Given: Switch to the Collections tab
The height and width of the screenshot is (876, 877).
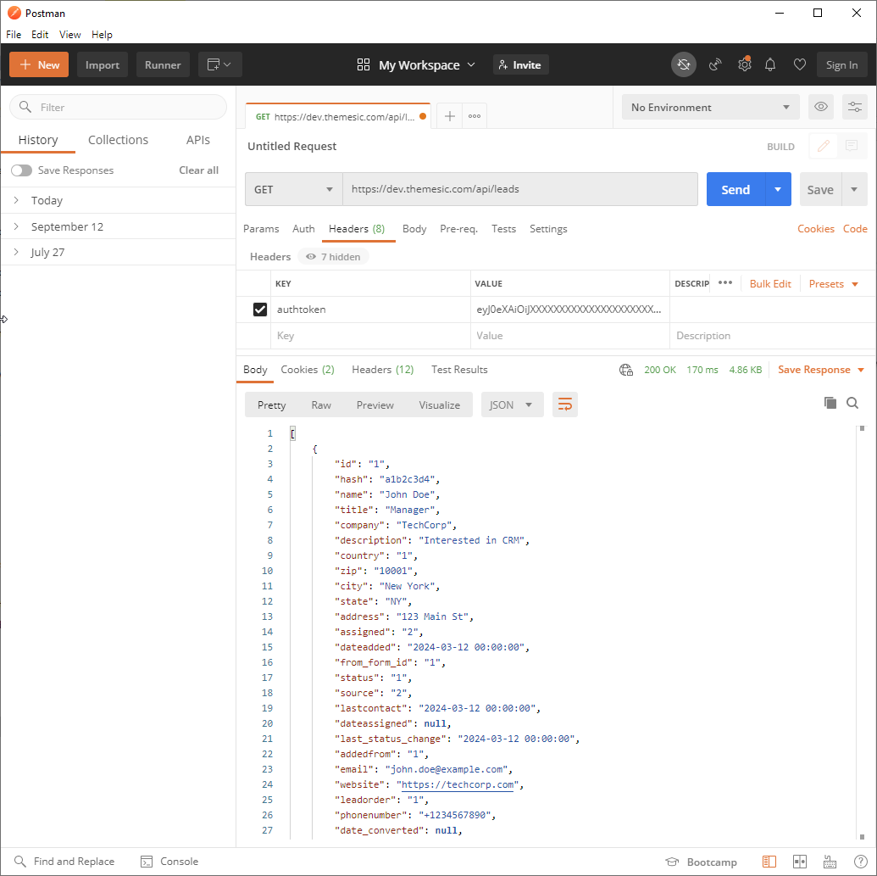Looking at the screenshot, I should click(x=118, y=140).
